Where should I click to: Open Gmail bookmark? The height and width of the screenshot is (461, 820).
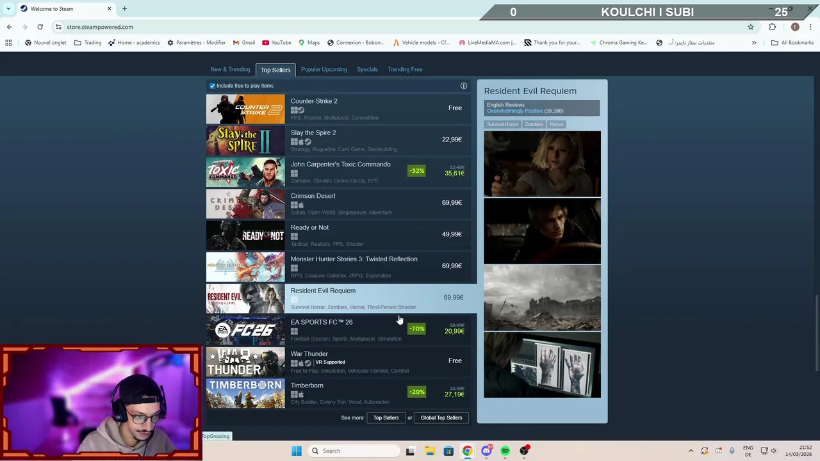tap(243, 43)
